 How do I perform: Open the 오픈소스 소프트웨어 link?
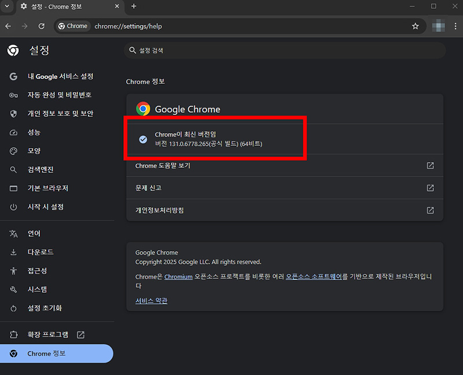(314, 277)
